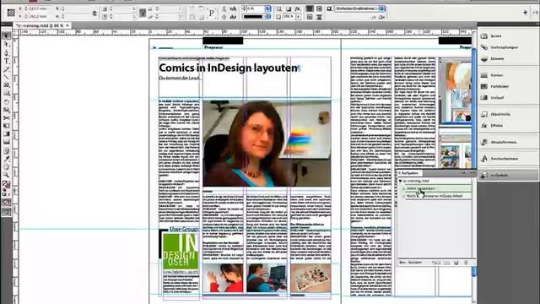Screen dimensions: 540x304
Task: Open the fx effects button in control bar
Action: (297, 9)
